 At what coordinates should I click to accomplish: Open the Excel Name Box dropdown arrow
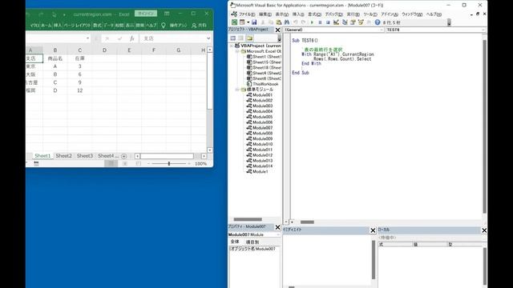[x=87, y=38]
